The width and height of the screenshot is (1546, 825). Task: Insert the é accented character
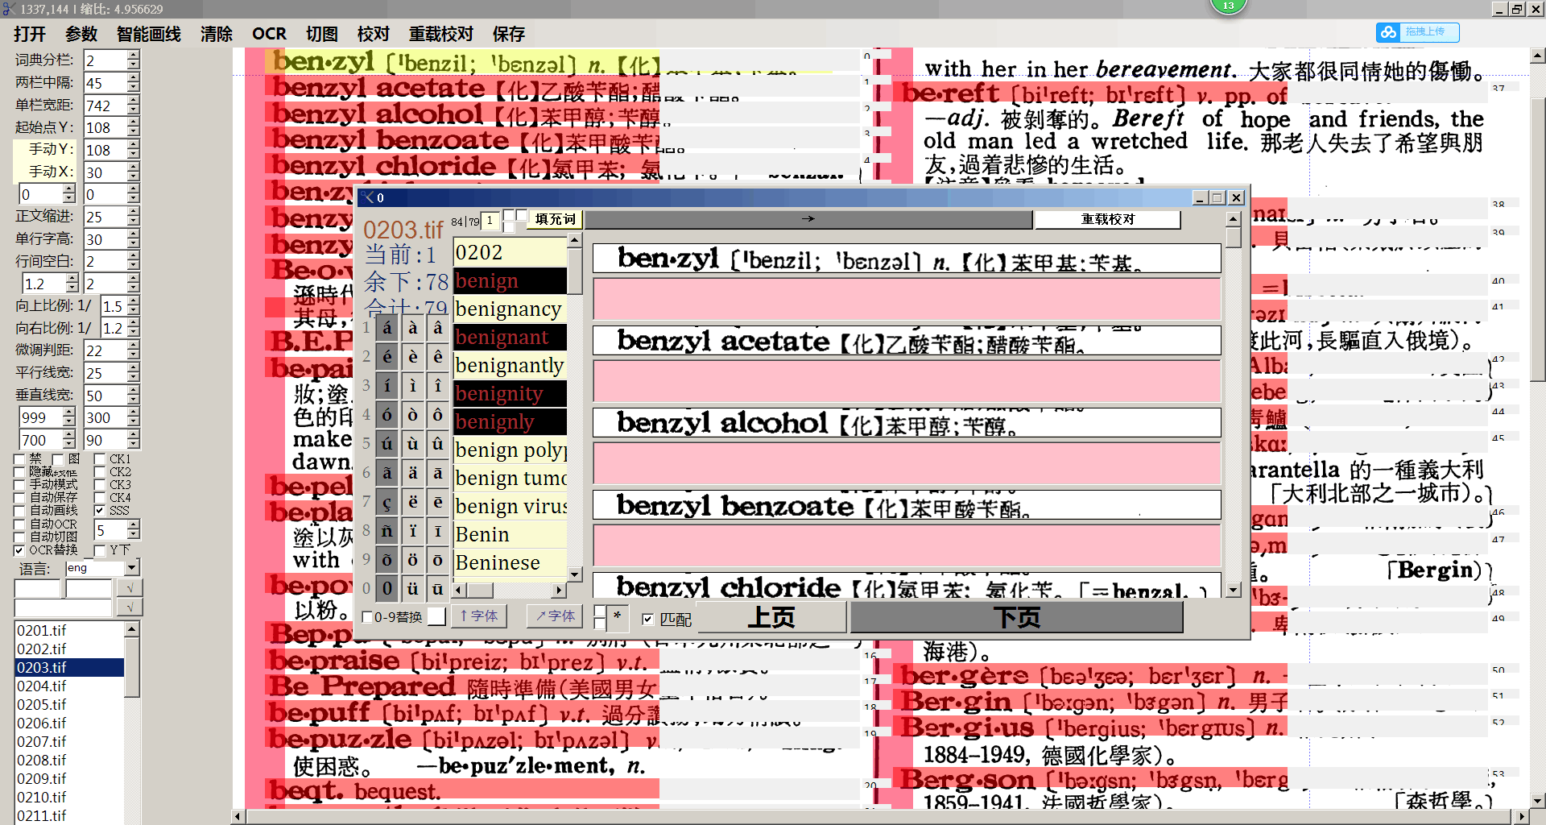click(x=387, y=356)
